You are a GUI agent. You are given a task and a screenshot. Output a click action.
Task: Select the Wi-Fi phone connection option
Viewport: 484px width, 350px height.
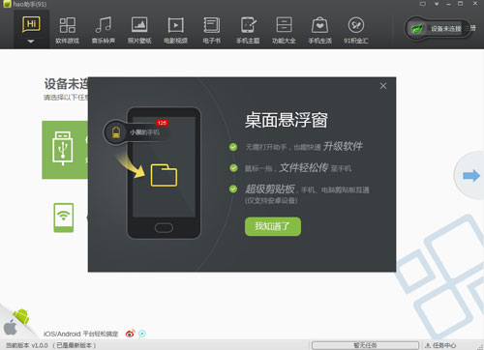coord(64,218)
